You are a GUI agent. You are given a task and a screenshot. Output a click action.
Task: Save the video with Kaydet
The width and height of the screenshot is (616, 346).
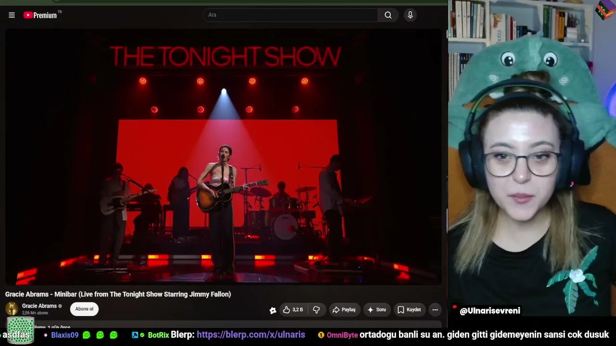[409, 310]
